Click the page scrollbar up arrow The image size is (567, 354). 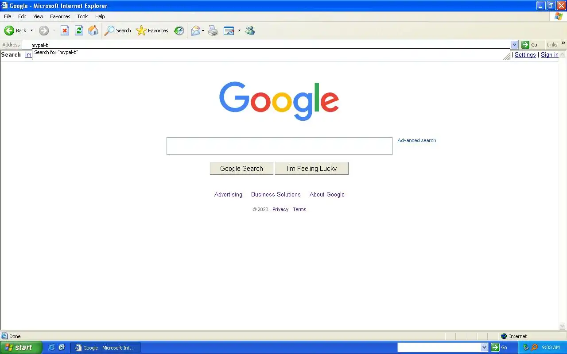(563, 55)
